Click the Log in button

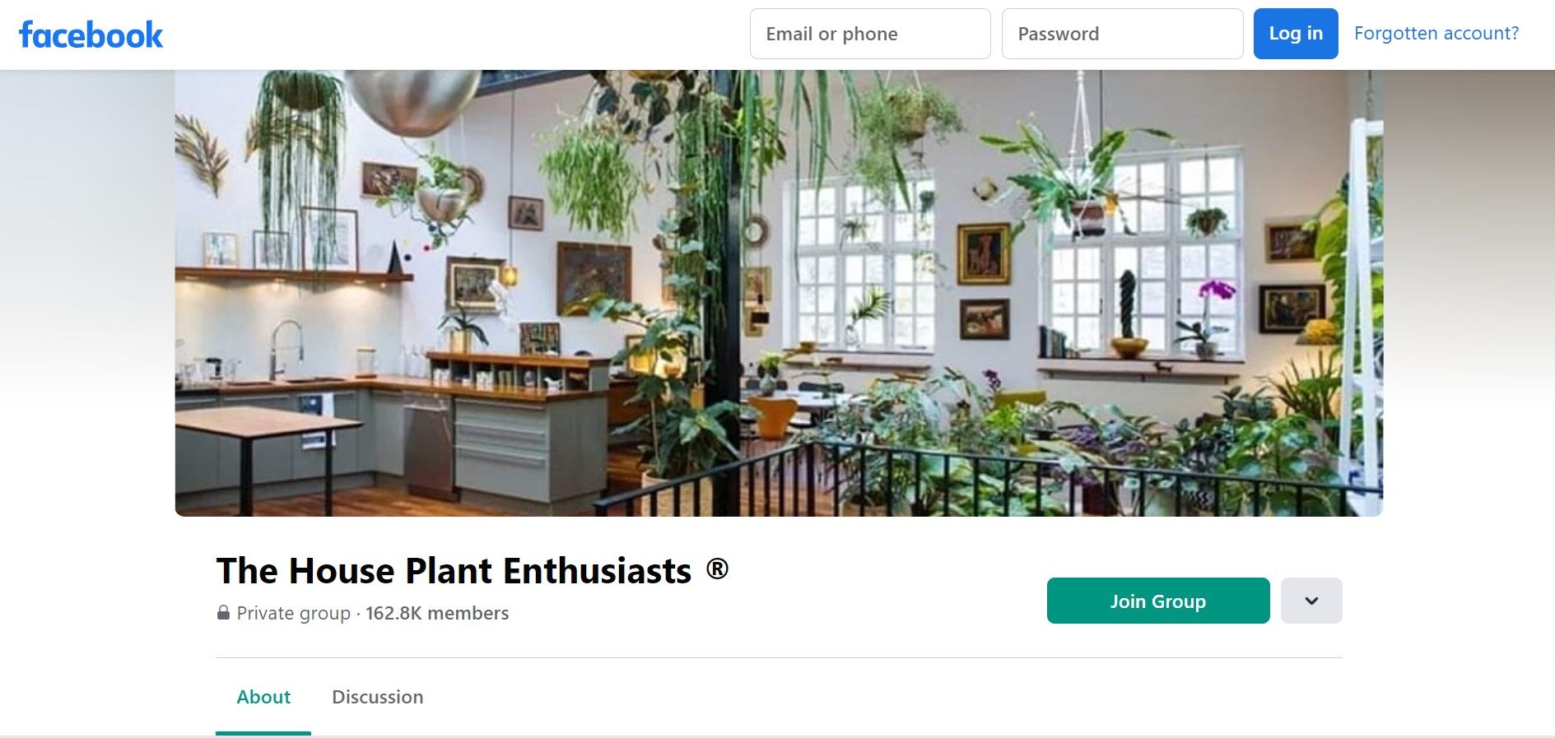tap(1296, 34)
